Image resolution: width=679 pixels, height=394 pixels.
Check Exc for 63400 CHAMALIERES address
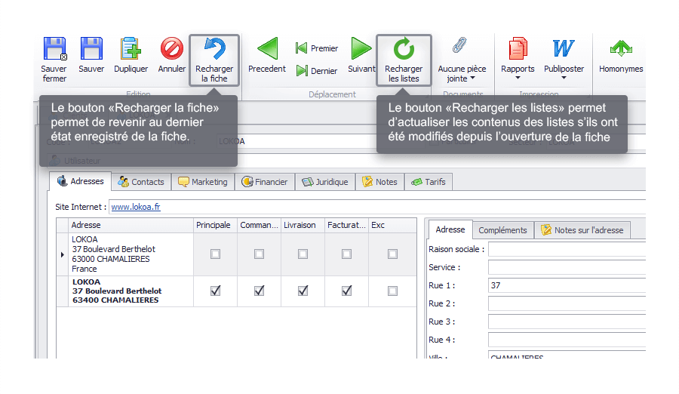click(x=392, y=291)
